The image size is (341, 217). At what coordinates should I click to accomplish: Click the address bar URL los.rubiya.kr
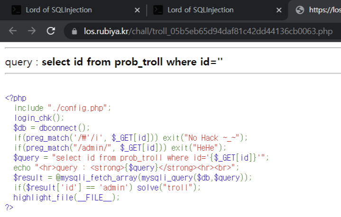pos(208,31)
